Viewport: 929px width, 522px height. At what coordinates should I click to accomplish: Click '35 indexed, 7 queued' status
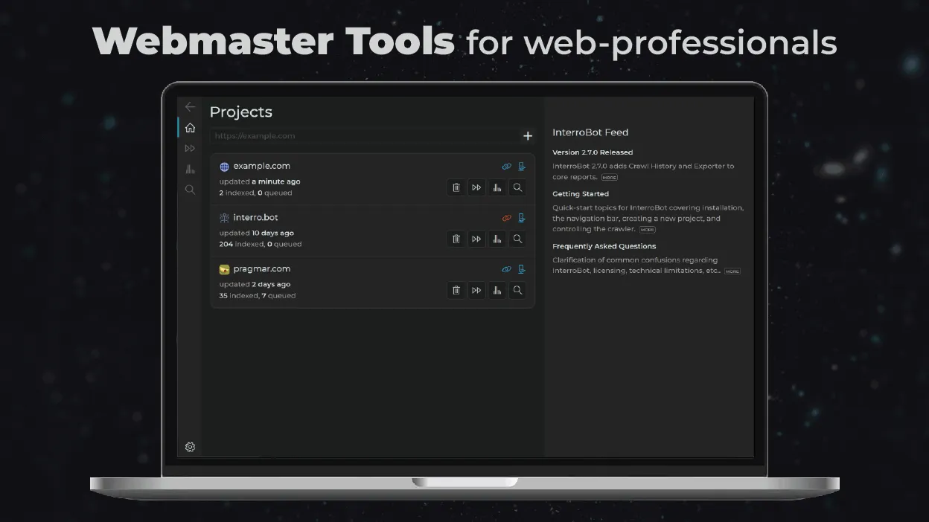[x=258, y=295]
